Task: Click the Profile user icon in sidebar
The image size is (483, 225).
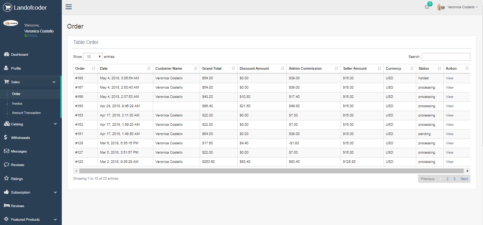Action: point(6,68)
